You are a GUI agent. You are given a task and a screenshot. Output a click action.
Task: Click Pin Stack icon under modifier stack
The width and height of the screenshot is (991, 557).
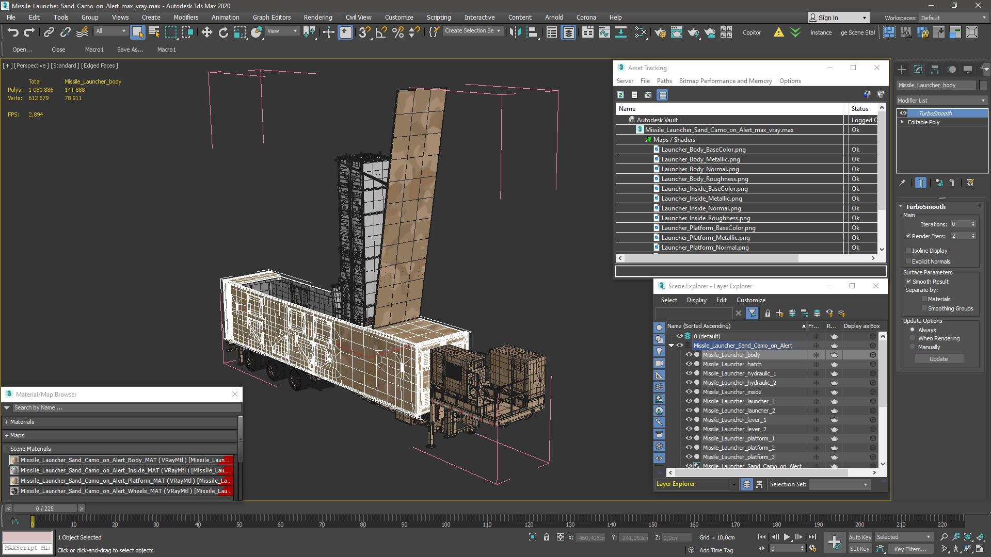(x=902, y=183)
